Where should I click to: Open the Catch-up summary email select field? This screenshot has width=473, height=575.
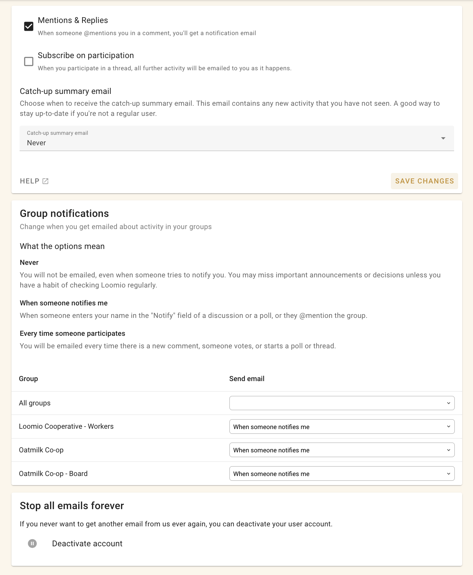coord(236,139)
